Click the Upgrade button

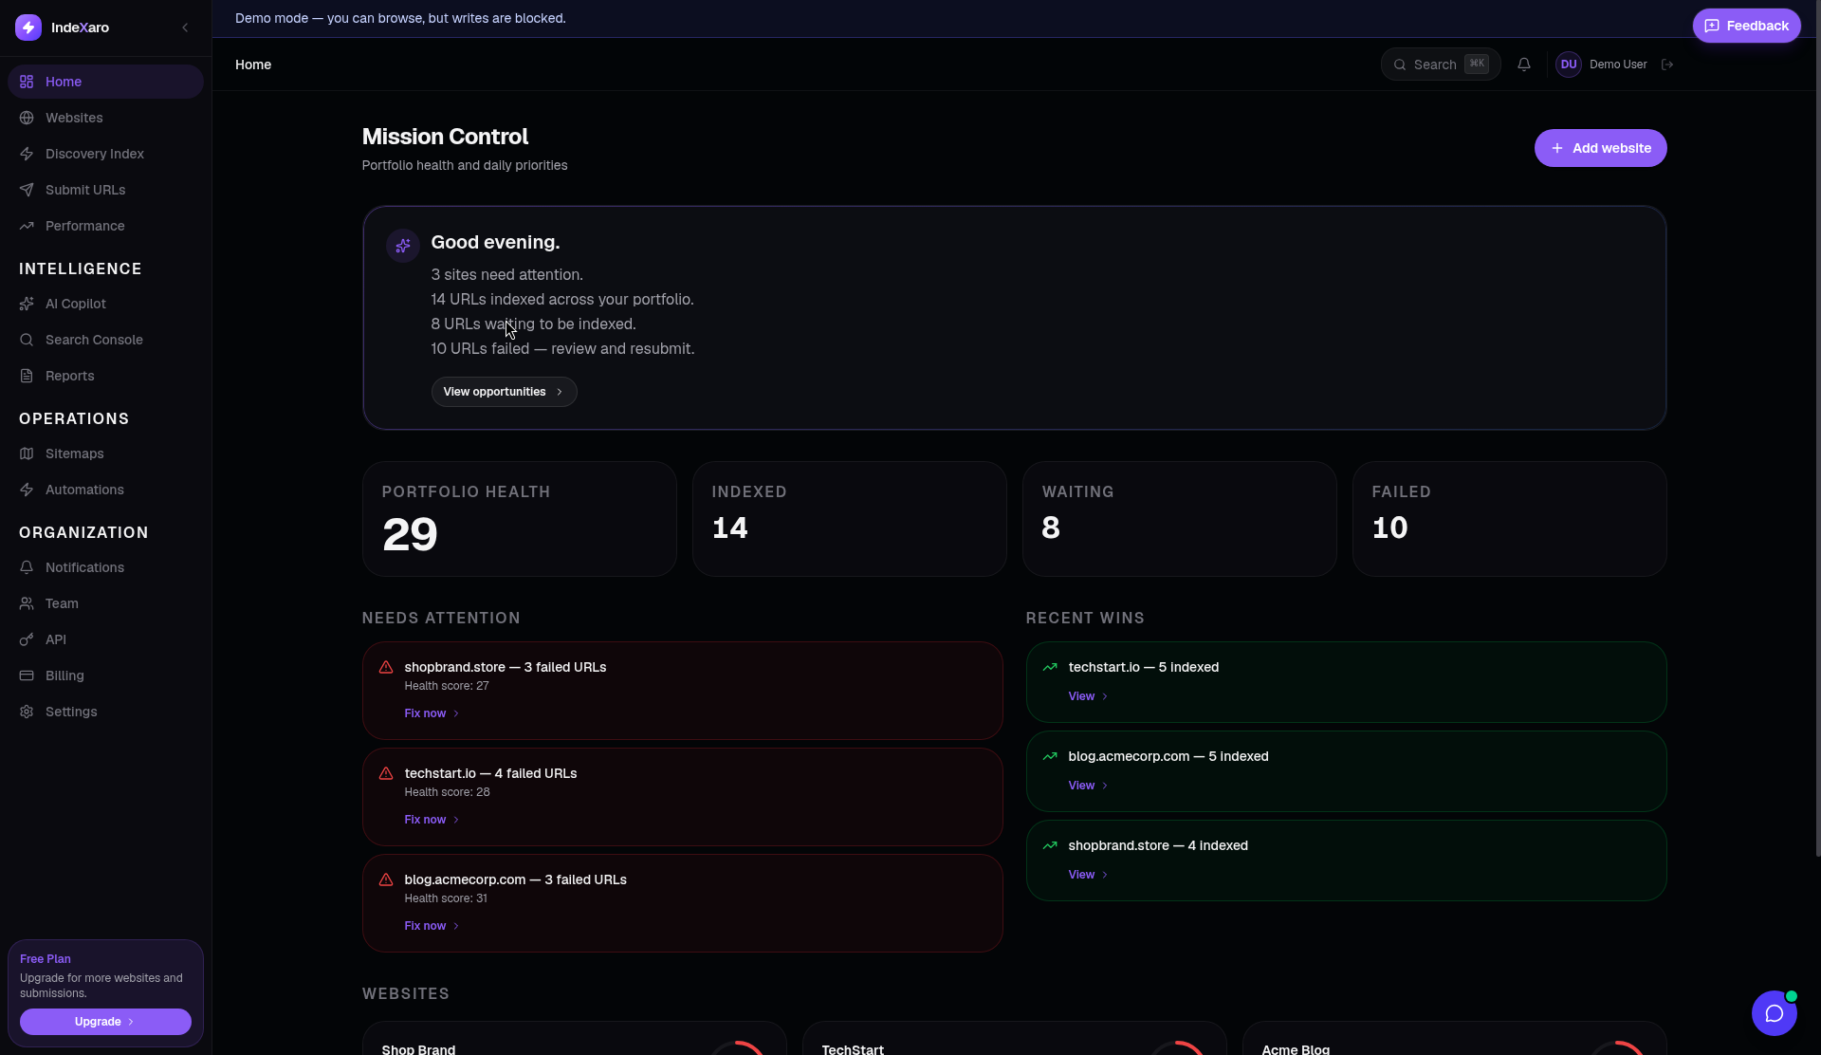[x=105, y=1022]
